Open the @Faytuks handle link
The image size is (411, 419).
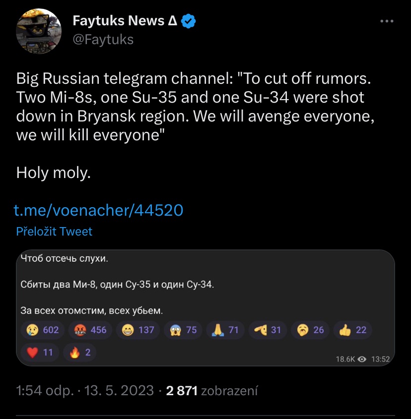pyautogui.click(x=103, y=40)
